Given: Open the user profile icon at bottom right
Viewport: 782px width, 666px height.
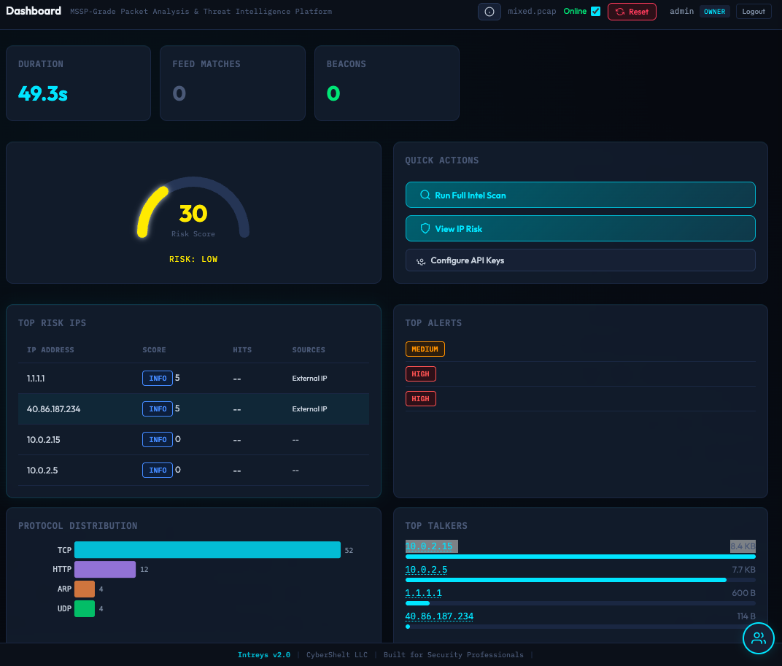Looking at the screenshot, I should [x=758, y=638].
